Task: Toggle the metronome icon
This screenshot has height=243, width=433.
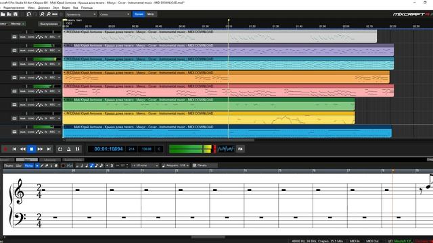Action: click(69, 149)
